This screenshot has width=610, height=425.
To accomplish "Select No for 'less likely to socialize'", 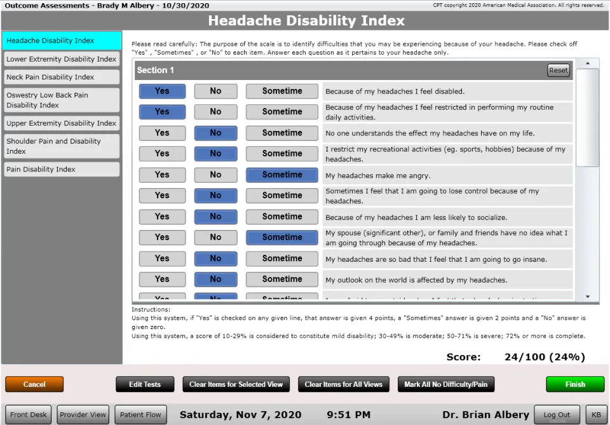I will (x=215, y=217).
